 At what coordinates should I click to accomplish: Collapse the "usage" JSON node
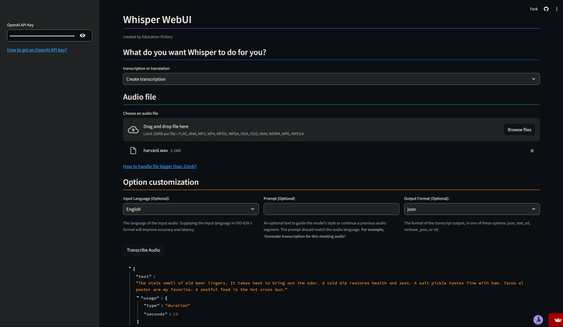[138, 297]
